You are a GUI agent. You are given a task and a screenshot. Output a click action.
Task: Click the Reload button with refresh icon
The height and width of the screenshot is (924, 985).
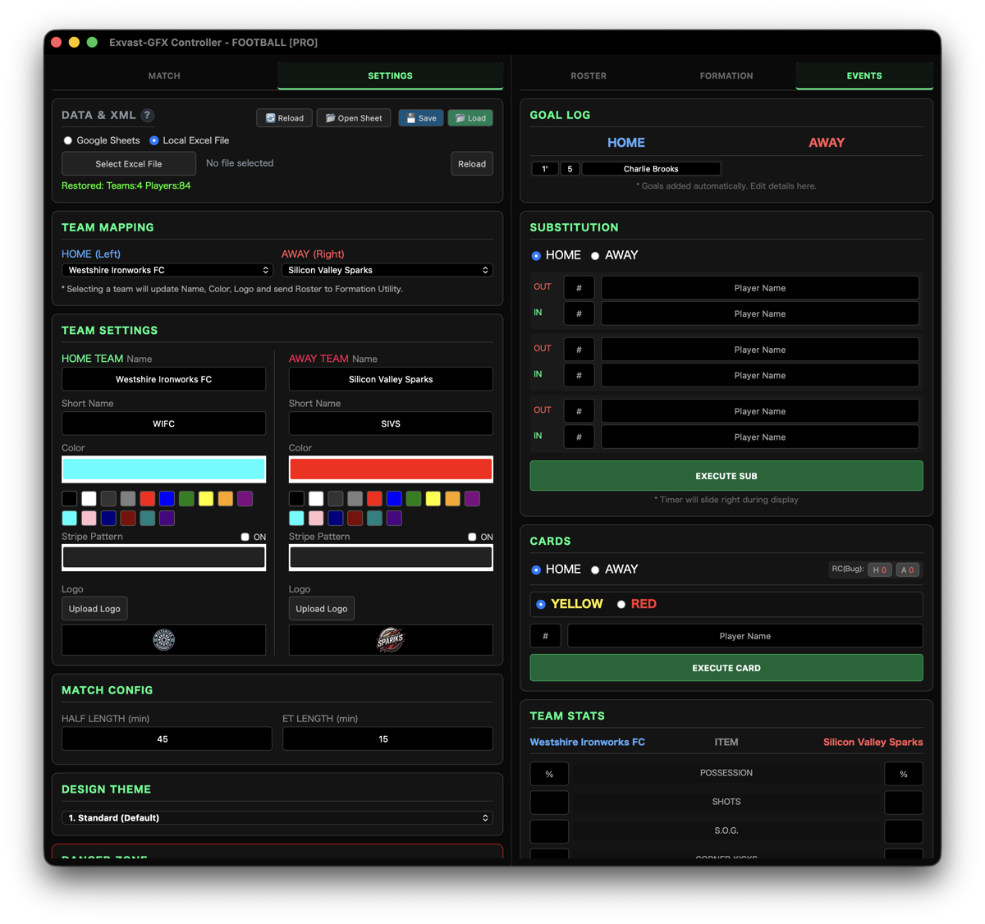[284, 118]
